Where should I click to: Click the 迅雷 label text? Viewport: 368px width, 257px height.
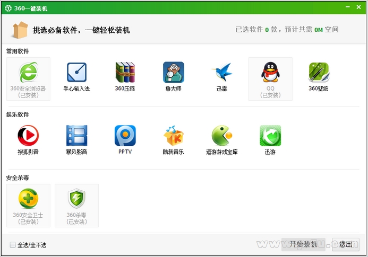(222, 88)
